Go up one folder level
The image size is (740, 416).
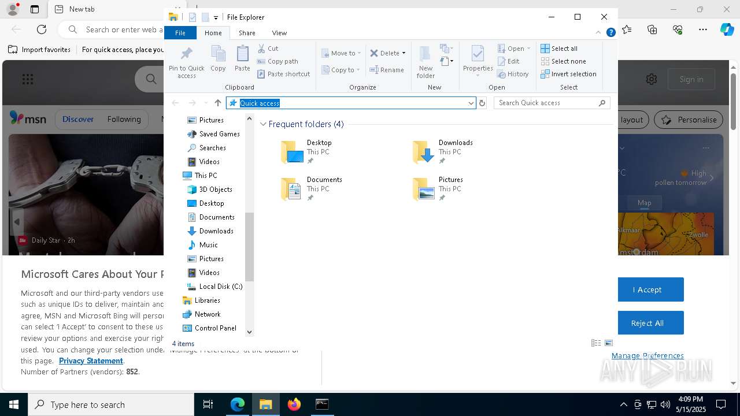point(218,103)
